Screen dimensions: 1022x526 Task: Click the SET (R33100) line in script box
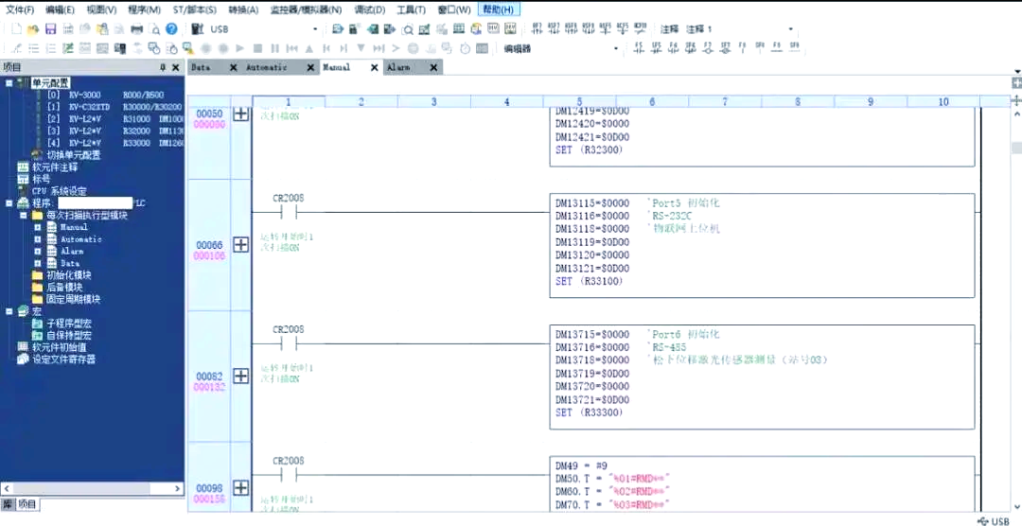pyautogui.click(x=589, y=281)
